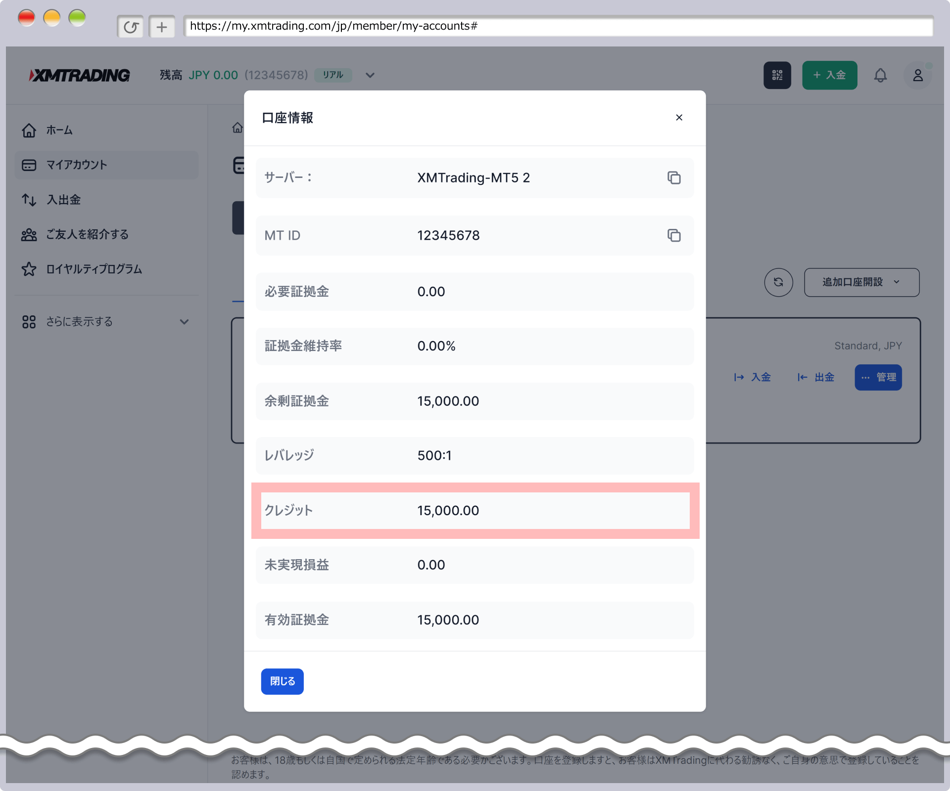Click the XMTRADING logo
Image resolution: width=950 pixels, height=791 pixels.
tap(80, 75)
